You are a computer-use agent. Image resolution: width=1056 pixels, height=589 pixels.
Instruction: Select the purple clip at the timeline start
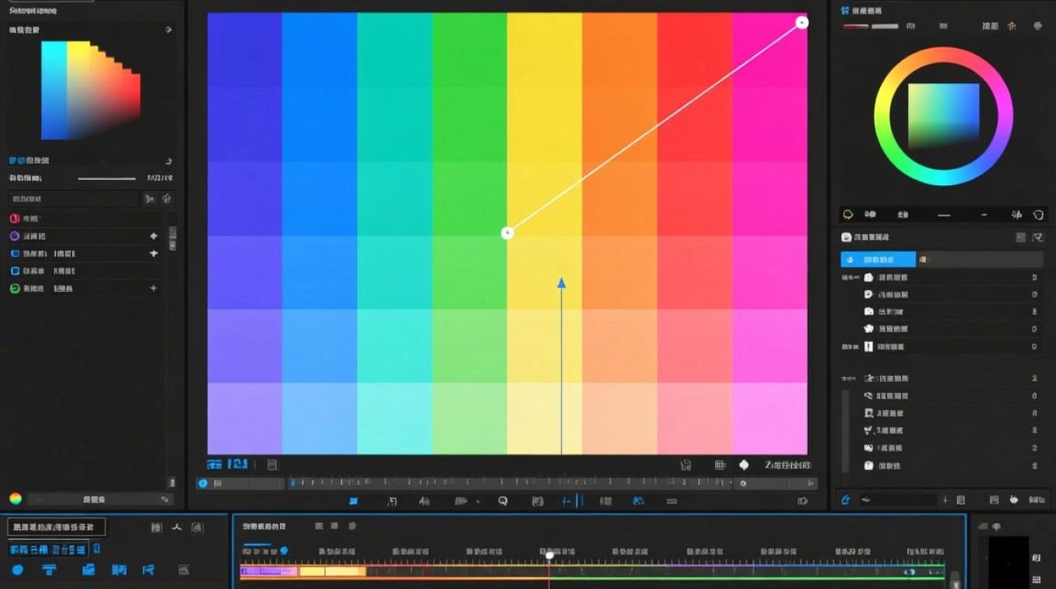click(x=269, y=572)
